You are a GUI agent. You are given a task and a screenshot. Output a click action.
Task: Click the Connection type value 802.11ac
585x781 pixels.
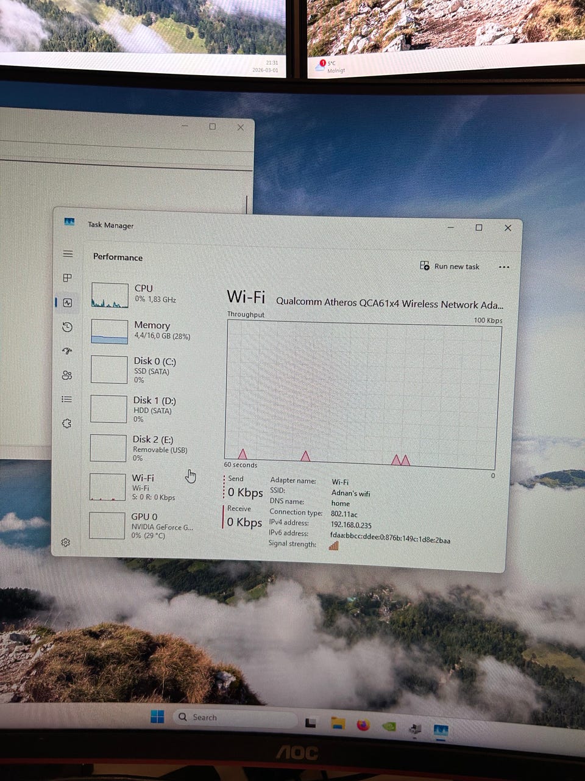coord(344,514)
